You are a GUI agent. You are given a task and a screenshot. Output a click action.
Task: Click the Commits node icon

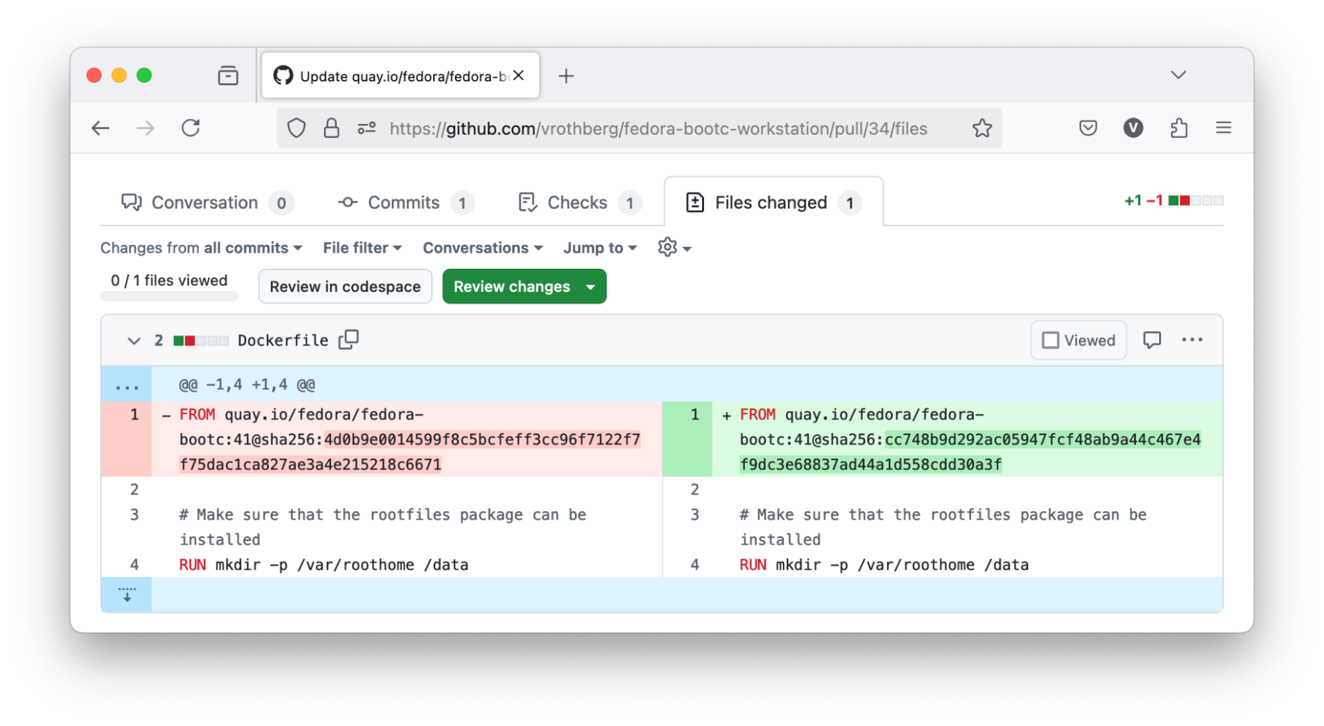pos(348,203)
